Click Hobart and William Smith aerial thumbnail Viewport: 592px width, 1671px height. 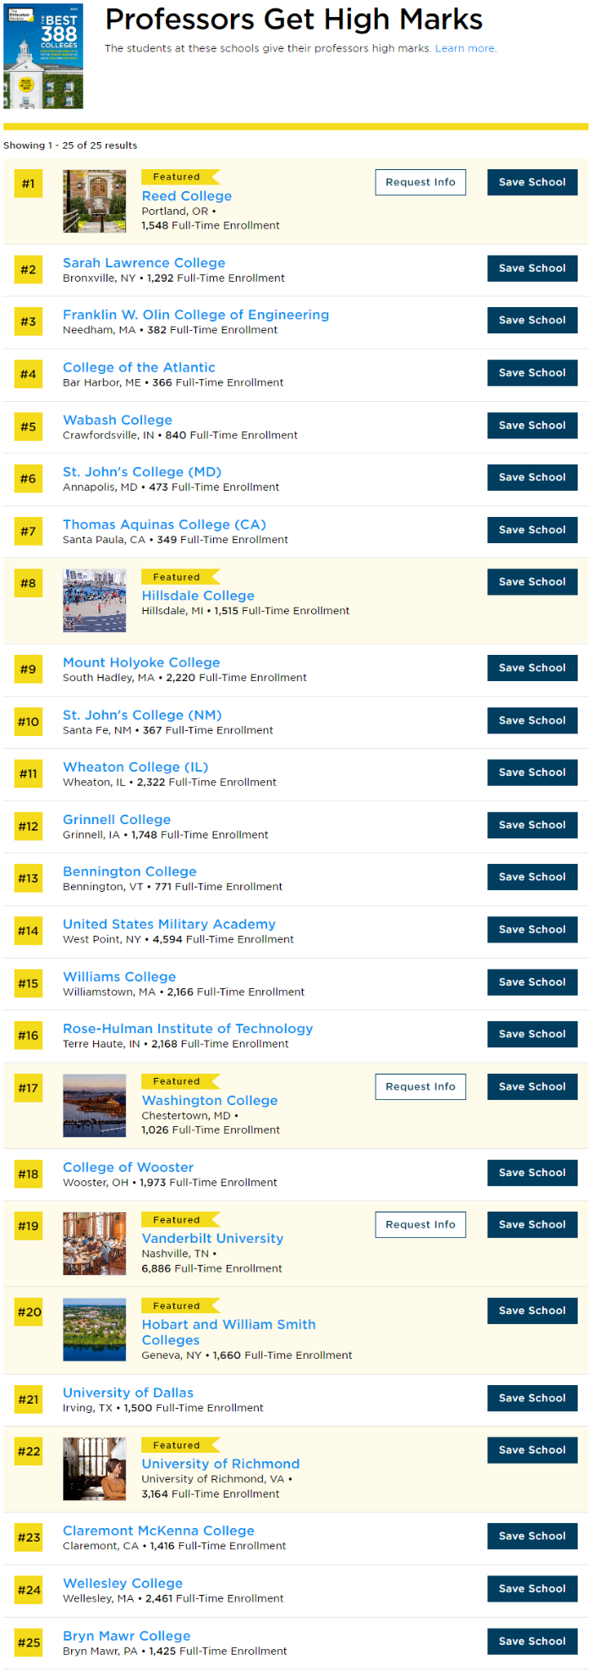pos(95,1330)
